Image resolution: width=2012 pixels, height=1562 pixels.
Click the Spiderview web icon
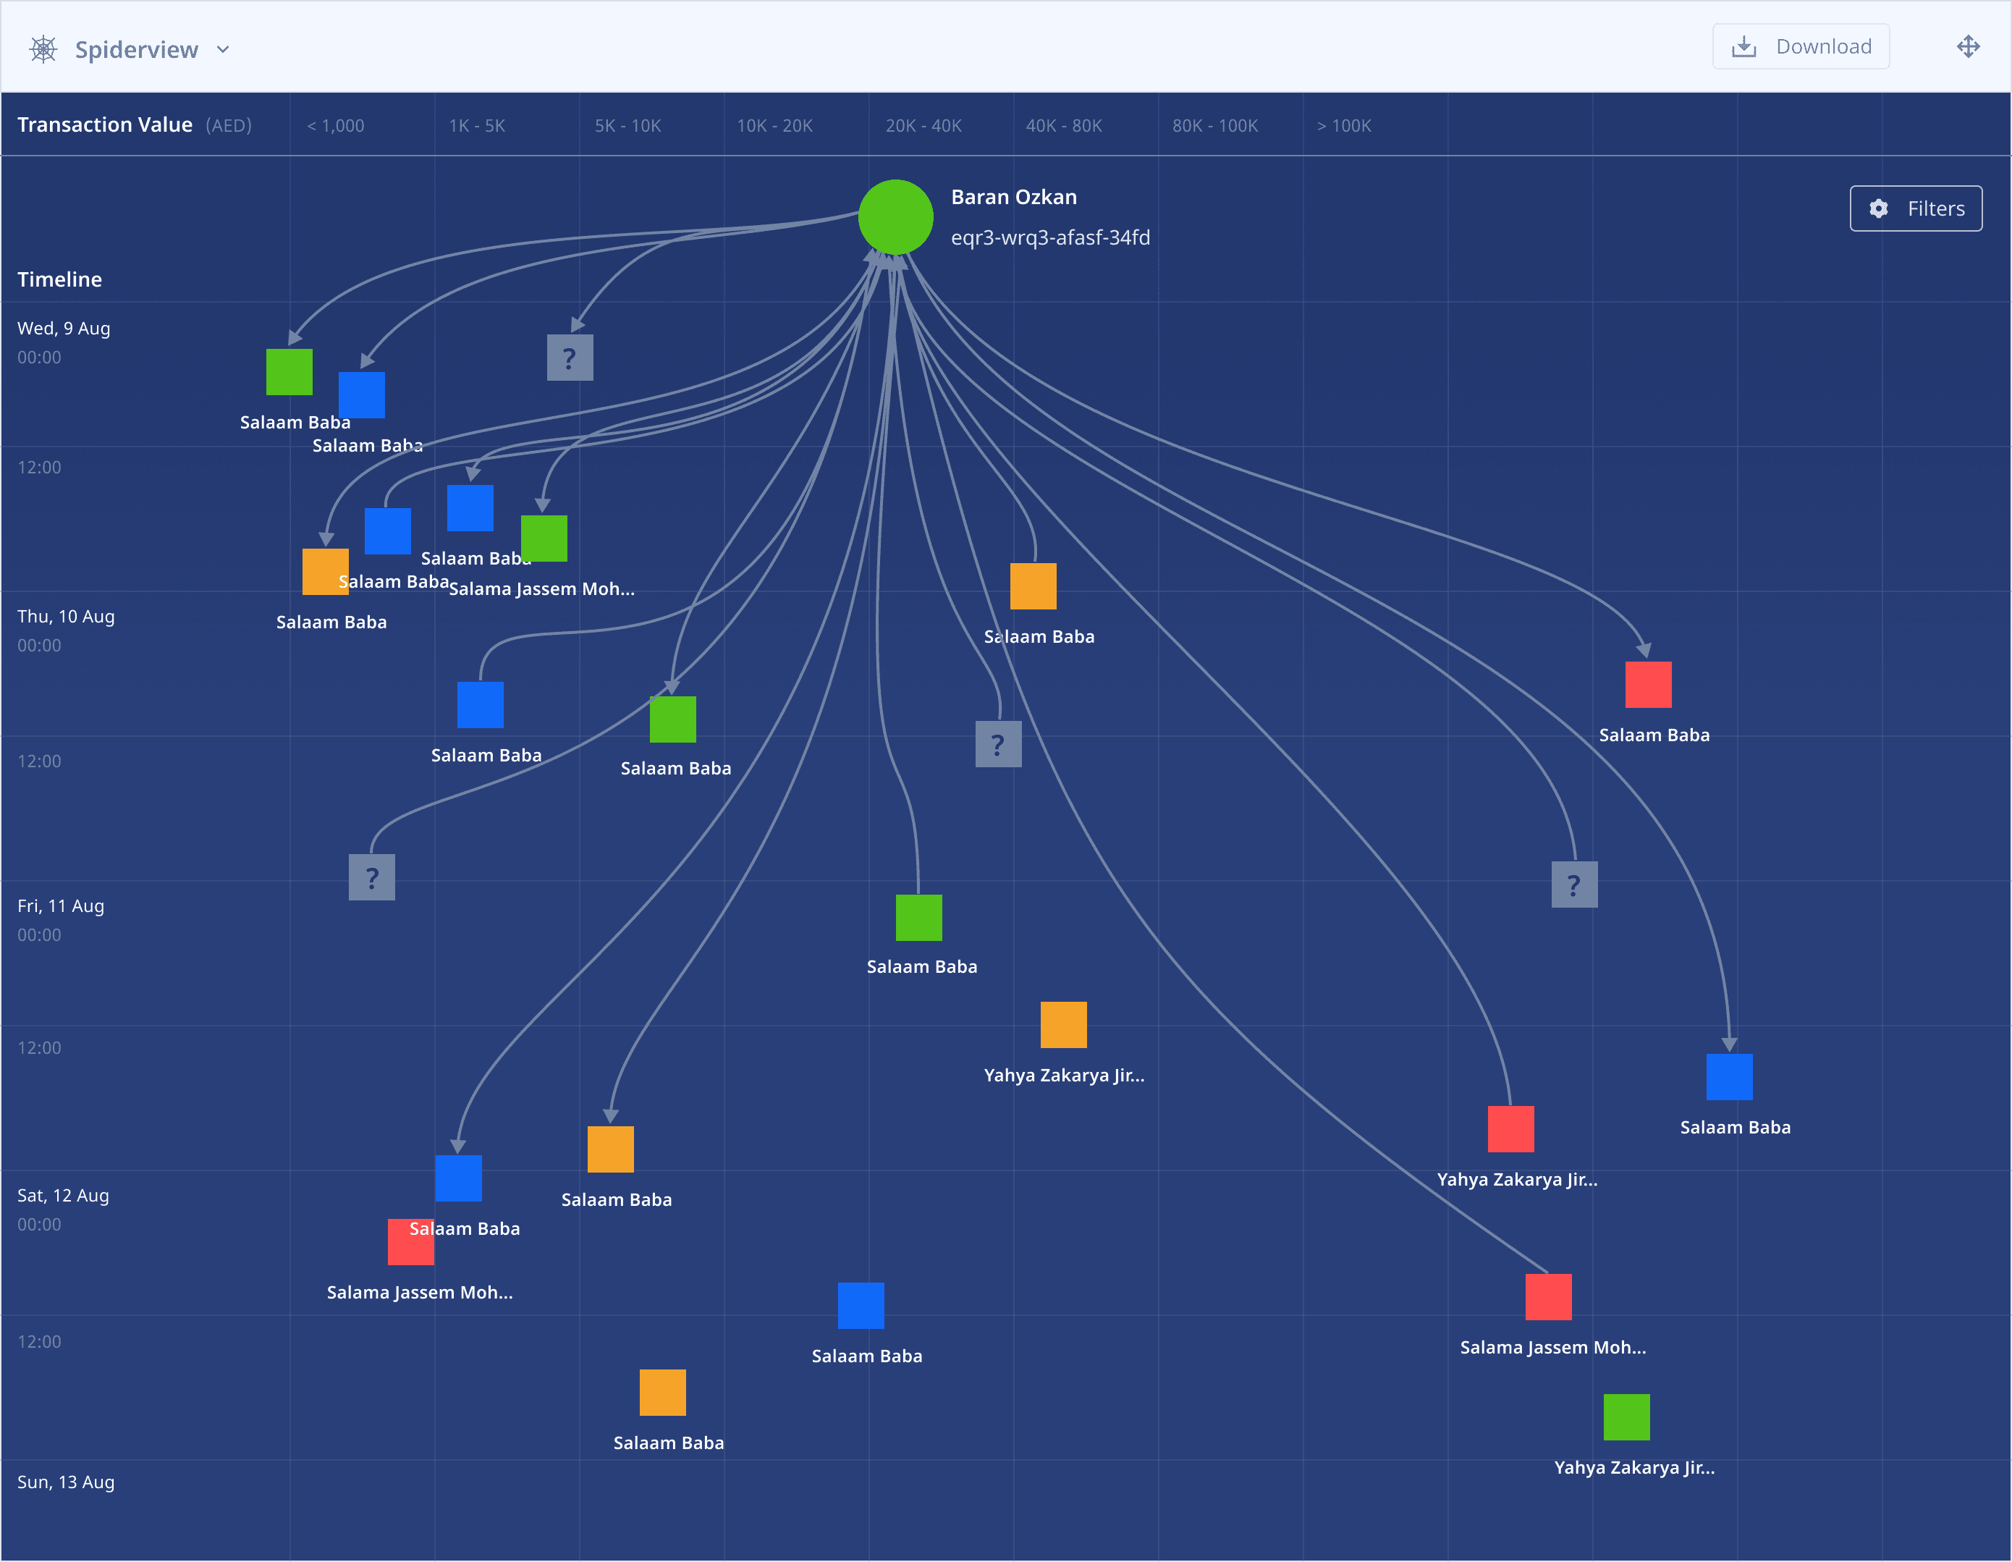(x=43, y=48)
